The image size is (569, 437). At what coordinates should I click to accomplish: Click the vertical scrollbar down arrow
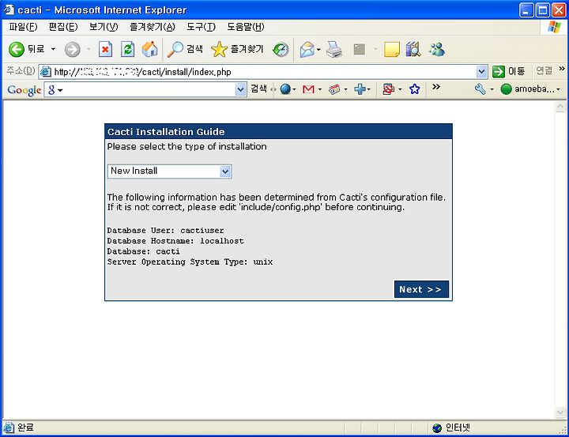560,413
